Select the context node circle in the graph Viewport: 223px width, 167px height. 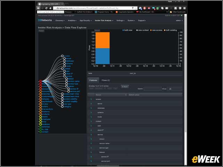pos(62,69)
